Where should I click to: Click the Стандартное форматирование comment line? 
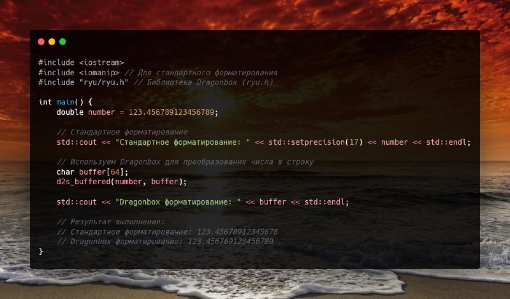[x=122, y=132]
